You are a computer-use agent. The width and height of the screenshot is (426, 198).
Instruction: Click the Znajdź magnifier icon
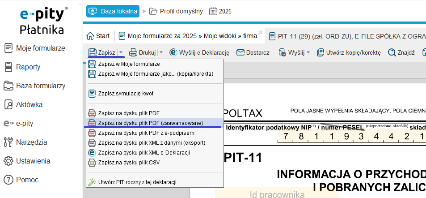(392, 53)
